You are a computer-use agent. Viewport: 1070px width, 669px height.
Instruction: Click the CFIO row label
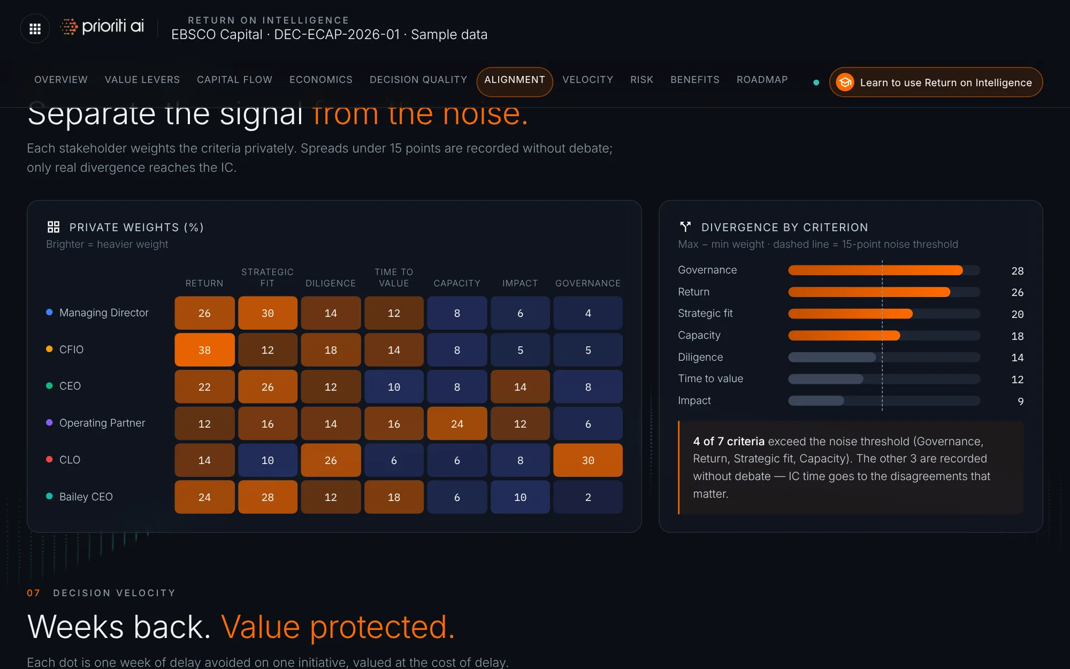(x=71, y=349)
